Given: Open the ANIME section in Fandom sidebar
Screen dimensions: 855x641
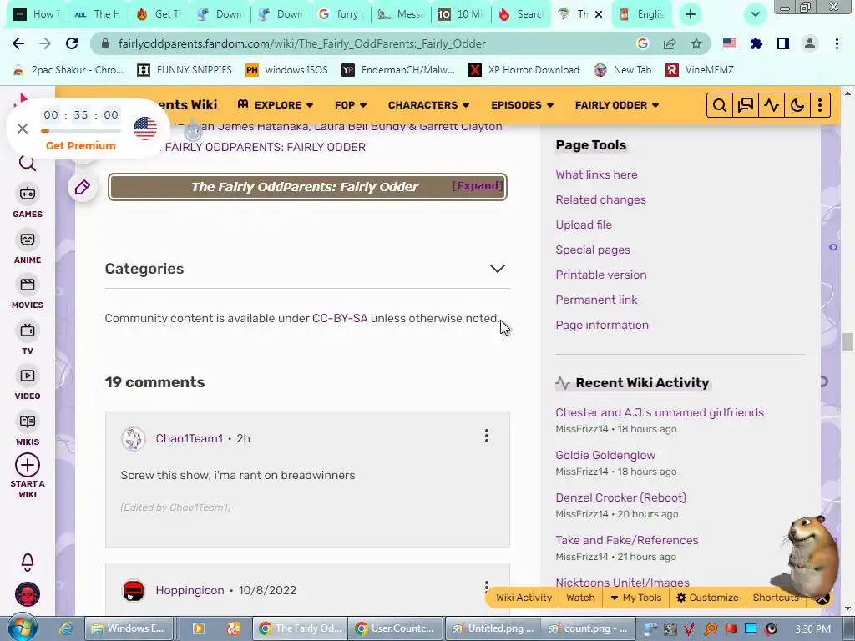Looking at the screenshot, I should click(x=28, y=247).
